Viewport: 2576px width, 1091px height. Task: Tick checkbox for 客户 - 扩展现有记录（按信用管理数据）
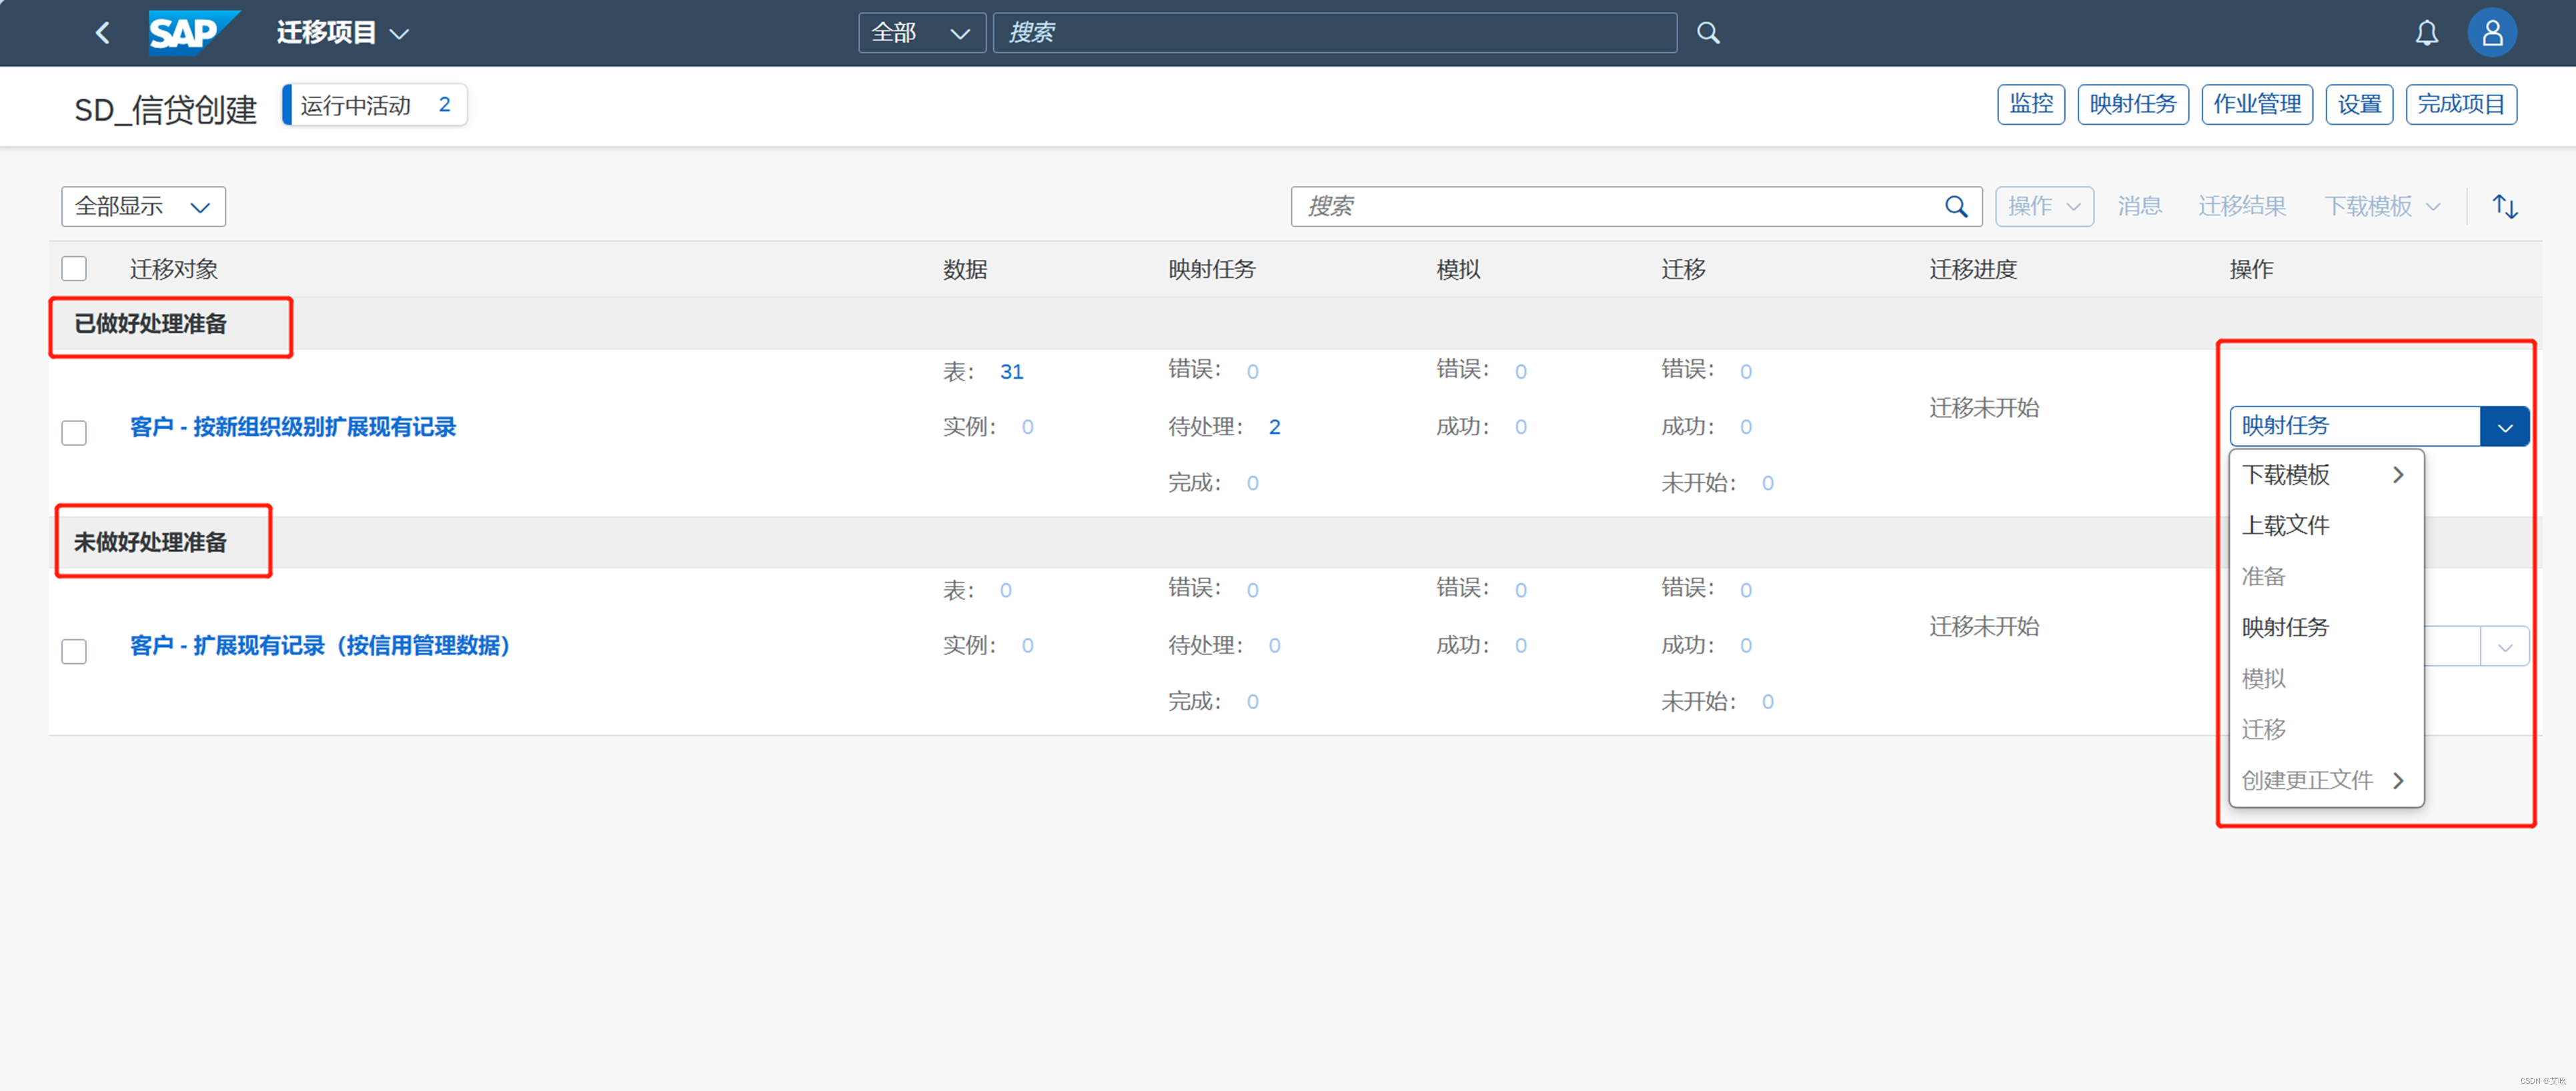pos(74,651)
